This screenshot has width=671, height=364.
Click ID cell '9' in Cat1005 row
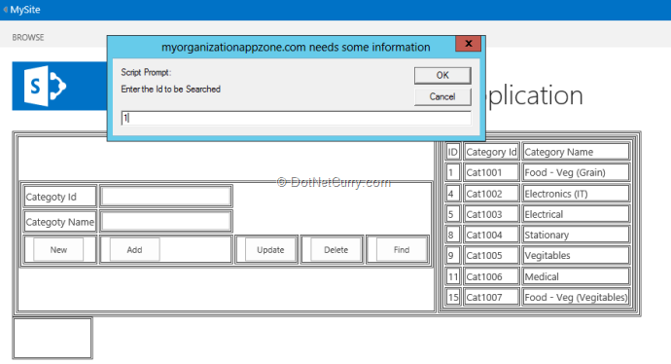pyautogui.click(x=453, y=256)
